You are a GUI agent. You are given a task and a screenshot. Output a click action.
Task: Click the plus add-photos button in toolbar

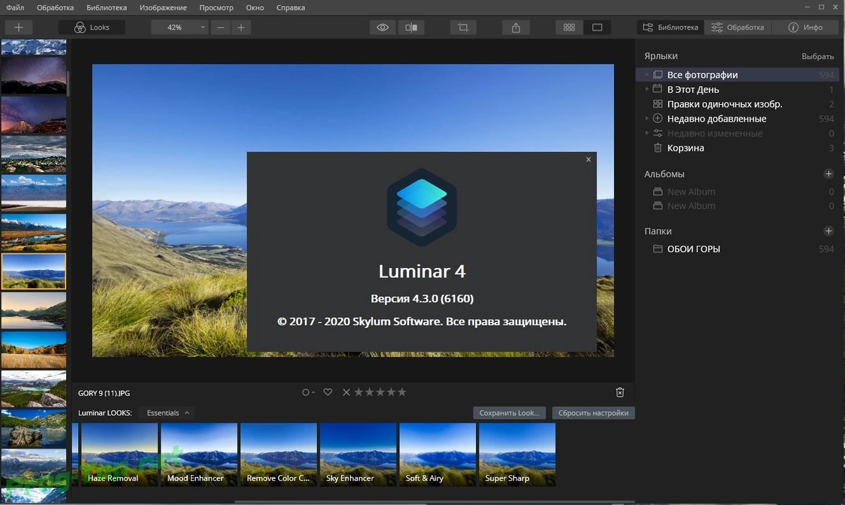(19, 27)
